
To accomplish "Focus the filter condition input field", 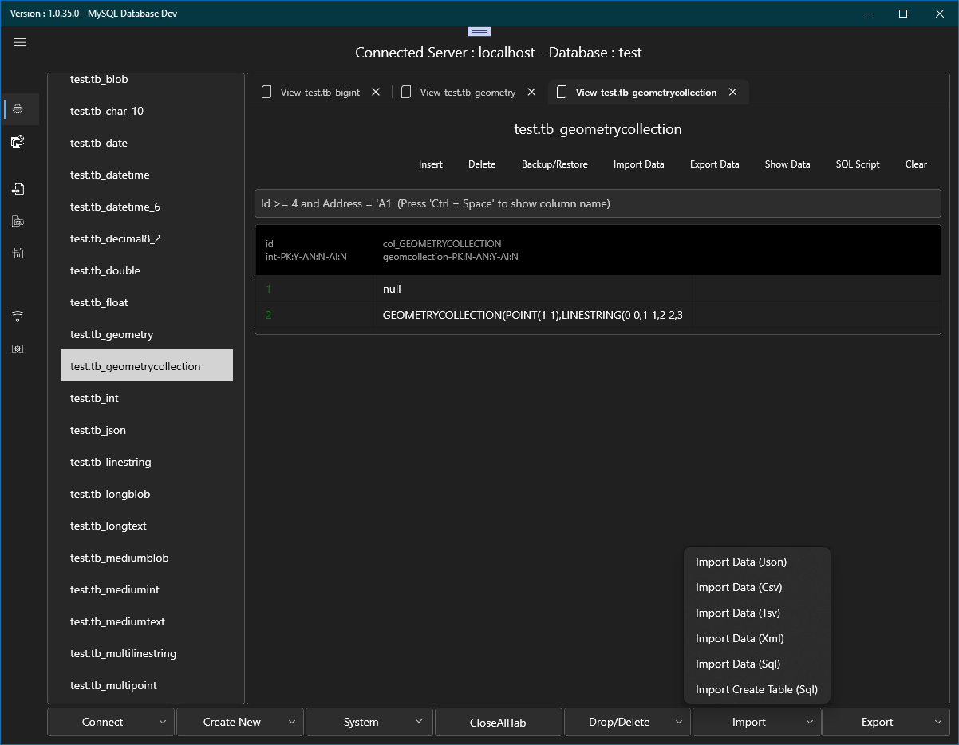I will click(x=598, y=203).
